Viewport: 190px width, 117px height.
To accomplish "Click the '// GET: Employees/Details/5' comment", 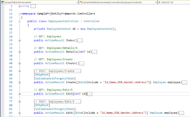I will pyautogui.click(x=56, y=48).
